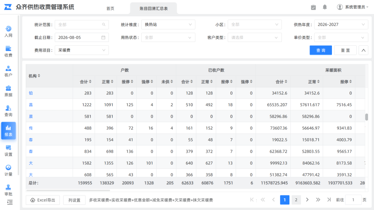Screen dimensions: 374x210
Task: Open the 小区 dropdown
Action: point(254,25)
